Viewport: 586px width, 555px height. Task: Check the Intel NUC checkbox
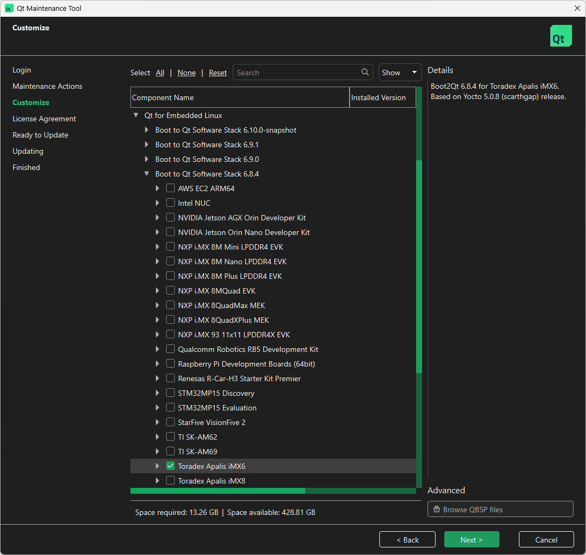[170, 203]
